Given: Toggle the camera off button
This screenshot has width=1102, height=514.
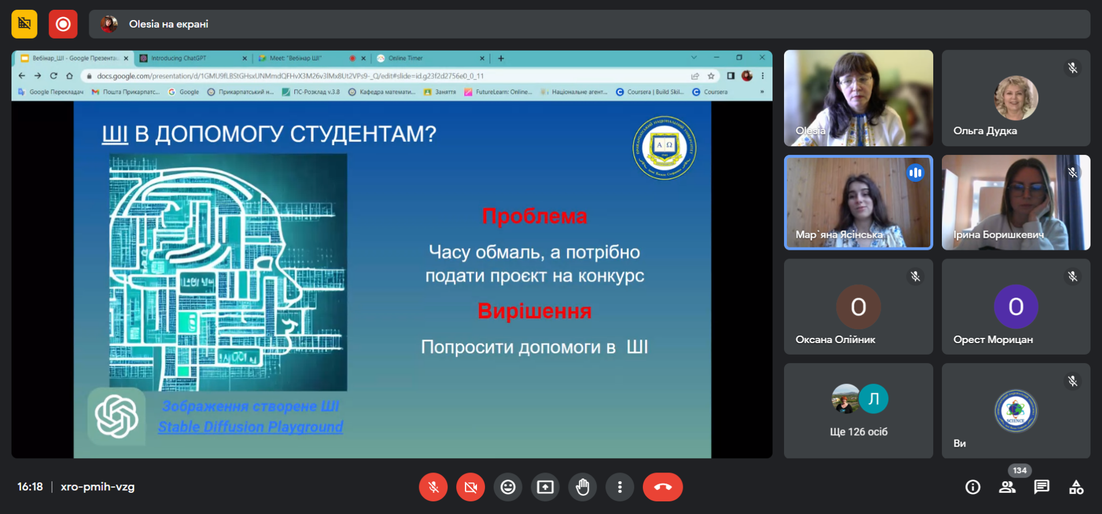Looking at the screenshot, I should 471,488.
